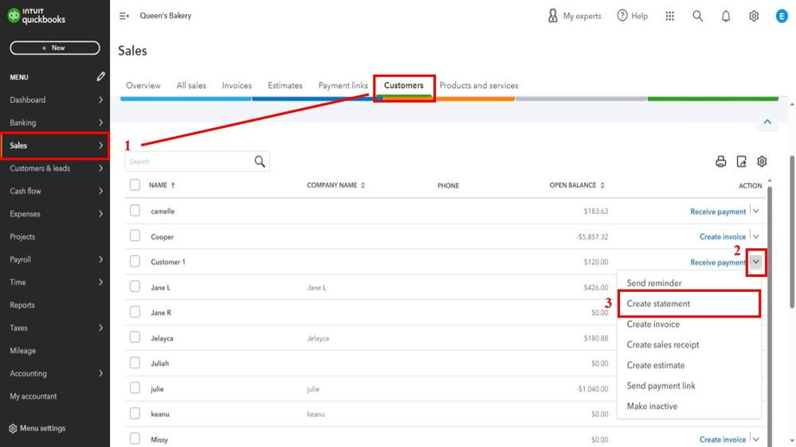The image size is (796, 447).
Task: Select the julie row checkbox
Action: [x=135, y=387]
